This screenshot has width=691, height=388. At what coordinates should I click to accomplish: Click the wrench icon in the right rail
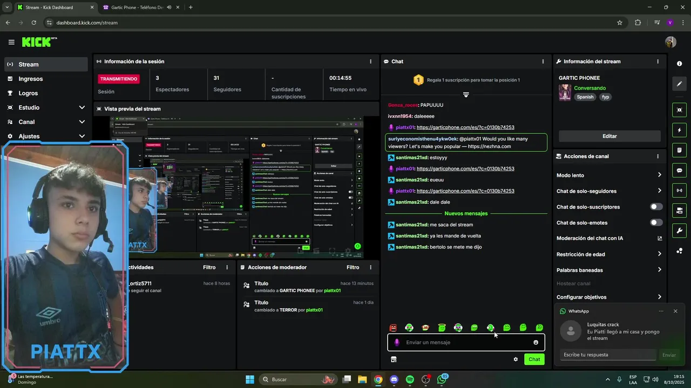(x=679, y=231)
